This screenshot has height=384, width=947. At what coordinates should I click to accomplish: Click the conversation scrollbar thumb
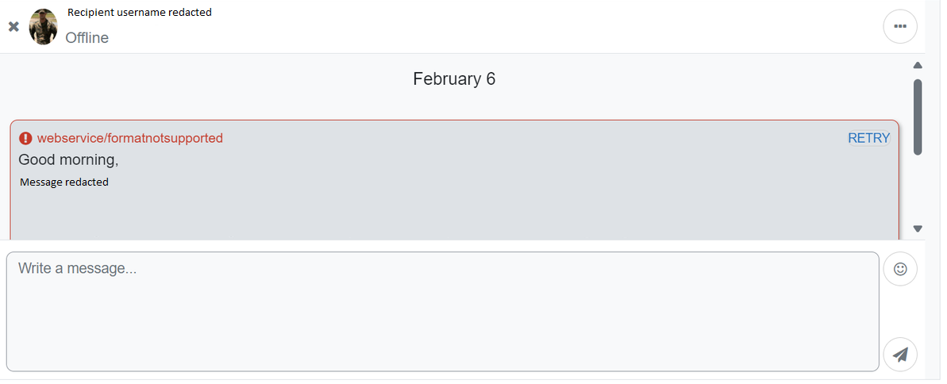click(918, 117)
